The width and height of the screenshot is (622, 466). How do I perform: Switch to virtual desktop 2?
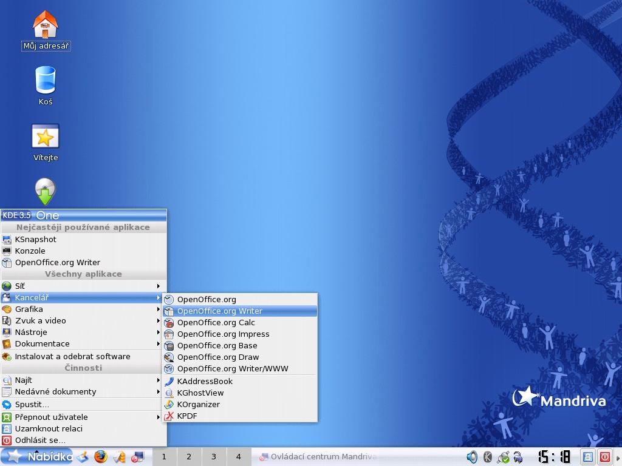pyautogui.click(x=190, y=456)
